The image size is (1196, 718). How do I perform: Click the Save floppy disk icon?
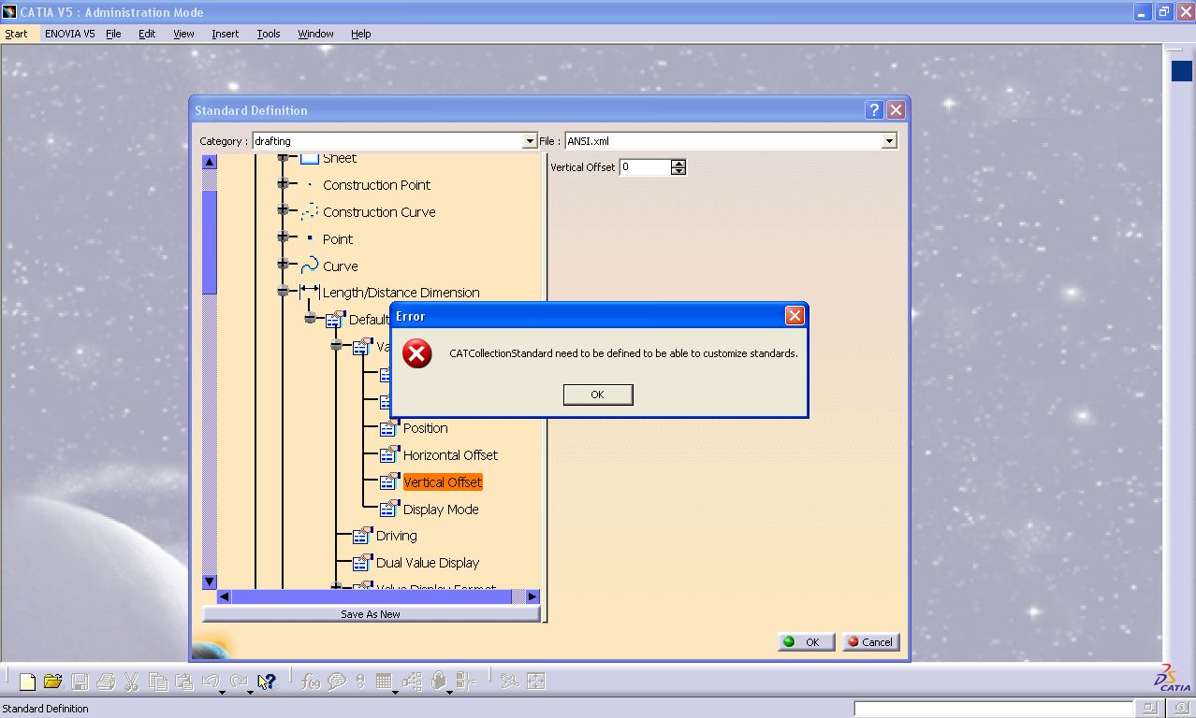coord(80,682)
